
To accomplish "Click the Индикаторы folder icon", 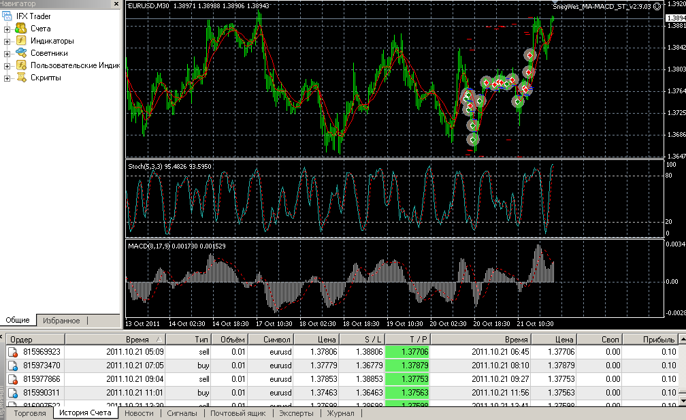I will [20, 41].
